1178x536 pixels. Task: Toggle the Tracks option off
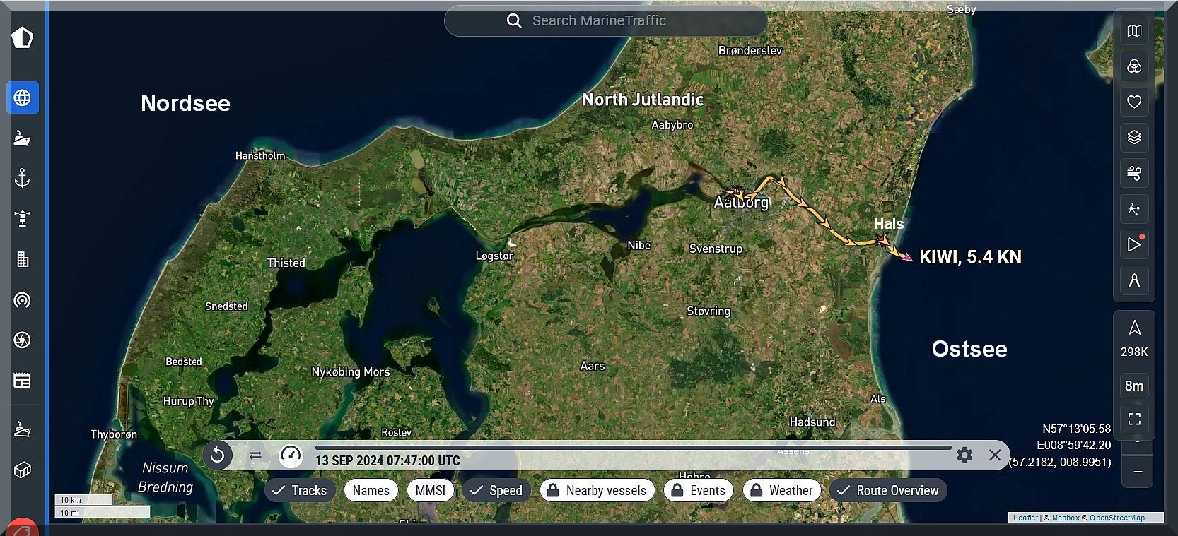point(299,490)
